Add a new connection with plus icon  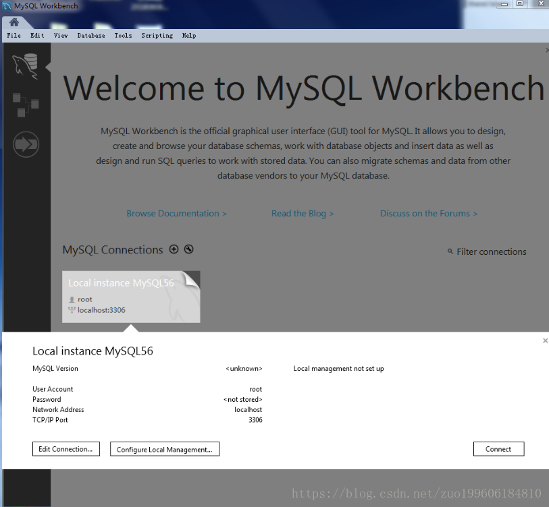pos(174,249)
